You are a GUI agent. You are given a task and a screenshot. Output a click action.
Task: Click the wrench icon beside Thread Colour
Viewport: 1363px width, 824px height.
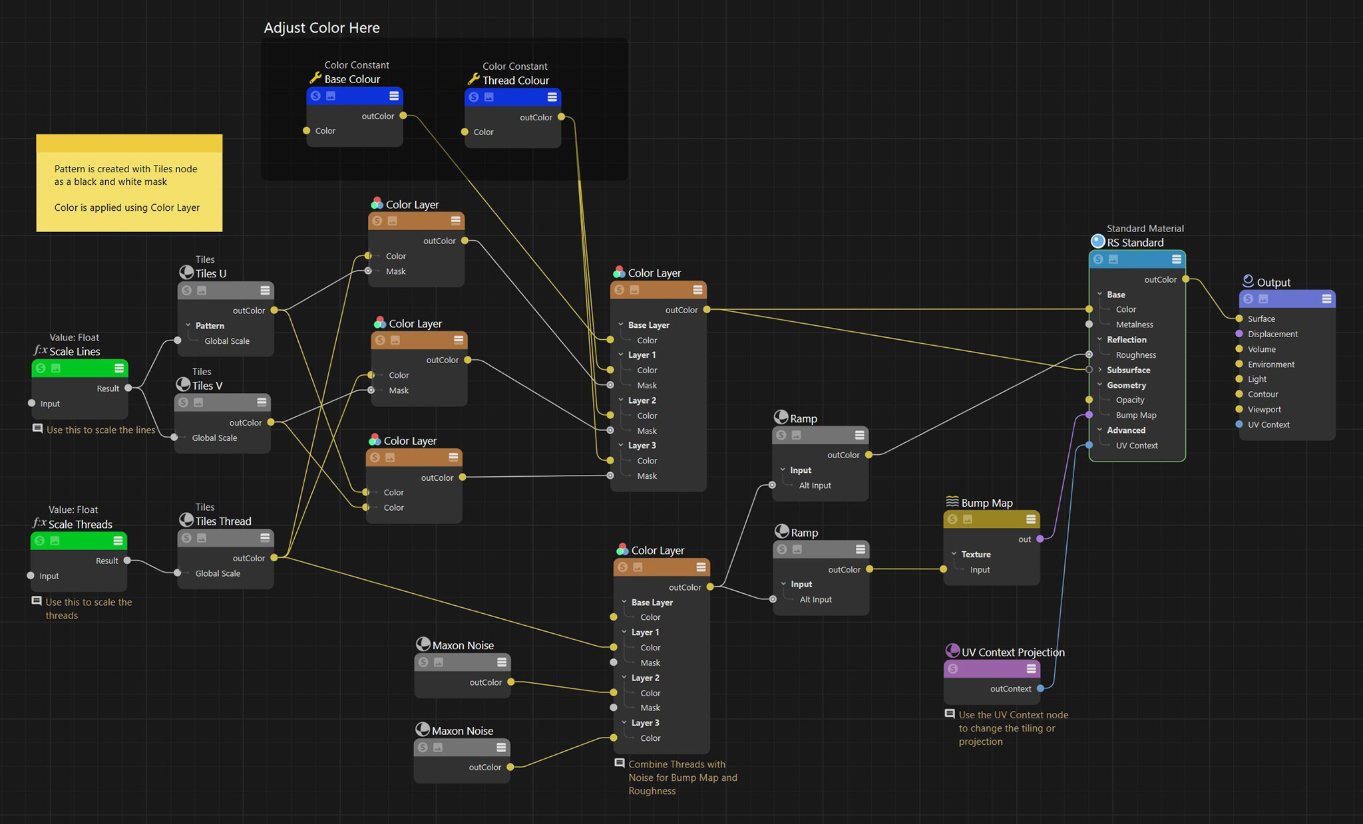tap(474, 80)
